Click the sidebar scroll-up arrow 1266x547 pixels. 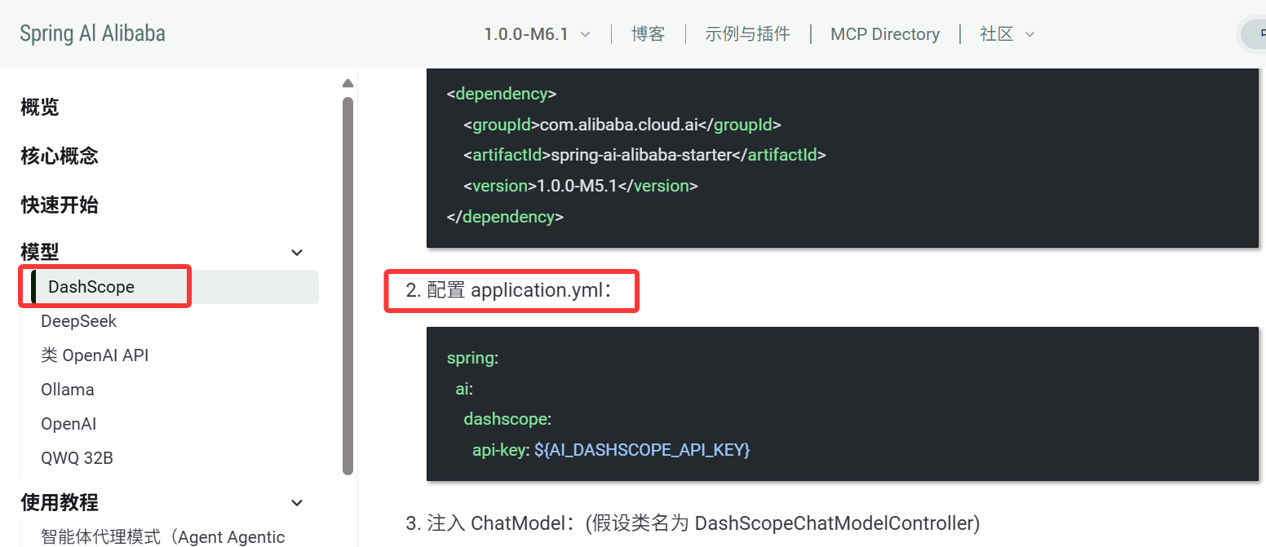(x=348, y=83)
